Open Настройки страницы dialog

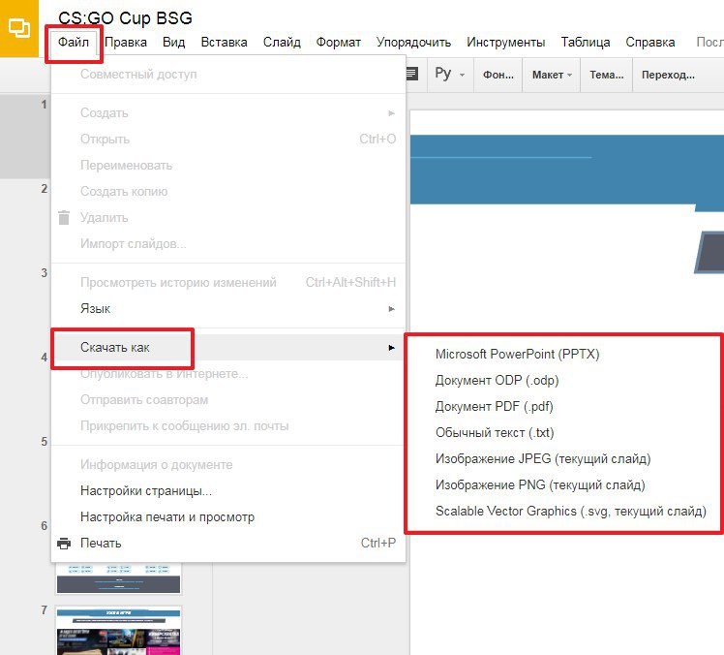pos(228,490)
